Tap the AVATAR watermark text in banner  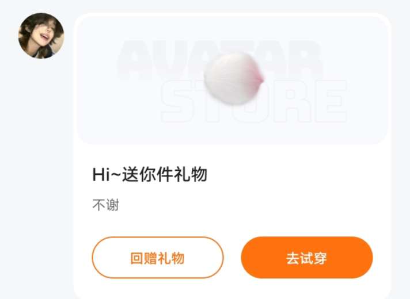click(219, 60)
